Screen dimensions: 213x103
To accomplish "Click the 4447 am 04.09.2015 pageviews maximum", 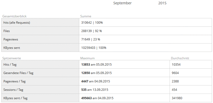I will 95,81.
